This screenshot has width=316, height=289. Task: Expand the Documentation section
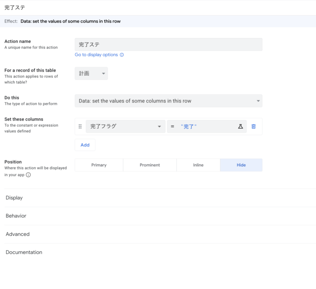point(24,252)
